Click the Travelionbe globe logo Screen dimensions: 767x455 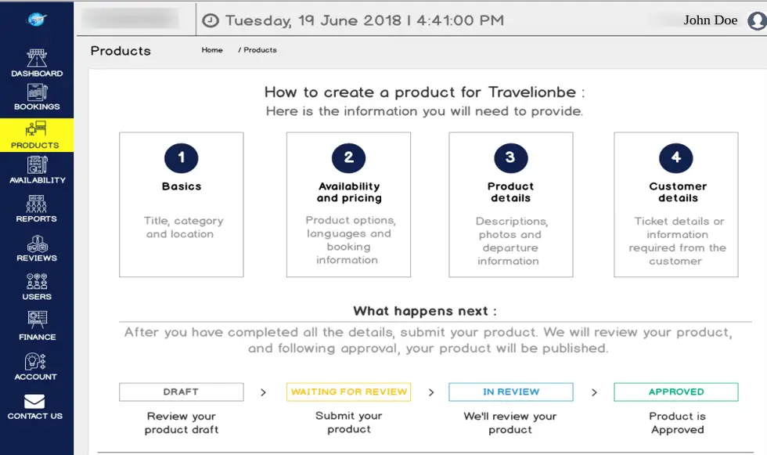(37, 19)
